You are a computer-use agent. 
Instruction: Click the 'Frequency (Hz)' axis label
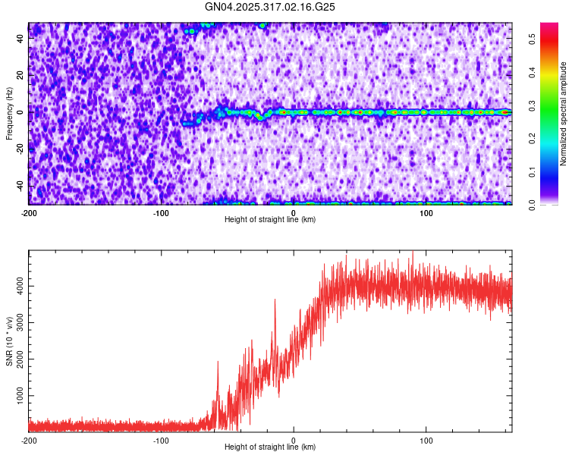(9, 114)
